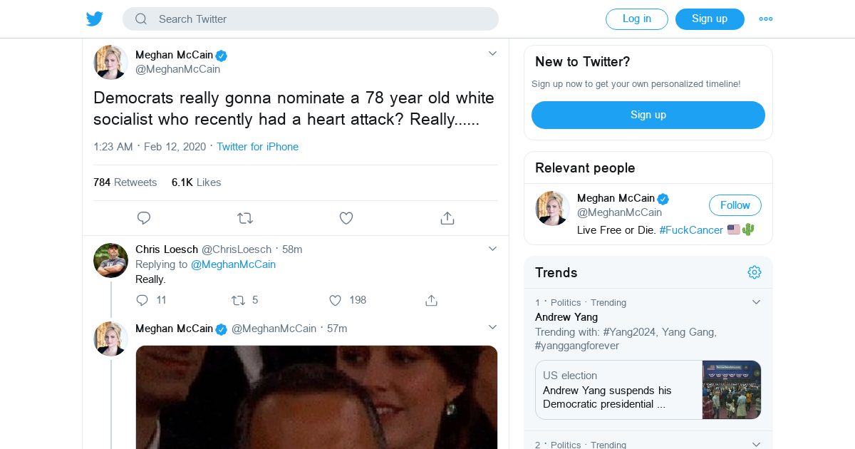
Task: Open Trends settings gear
Action: (x=755, y=272)
